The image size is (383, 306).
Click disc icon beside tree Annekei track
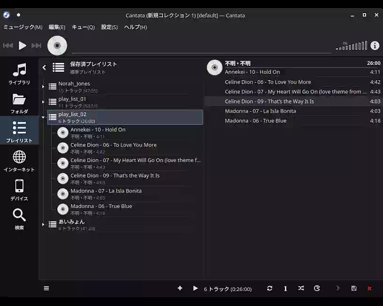pyautogui.click(x=63, y=133)
